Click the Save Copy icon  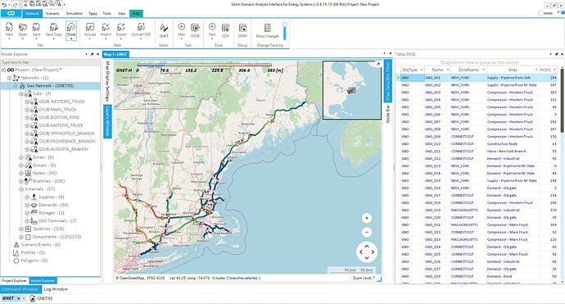[54, 27]
